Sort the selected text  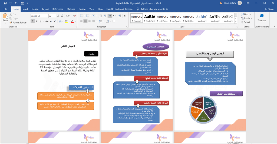pos(120,16)
